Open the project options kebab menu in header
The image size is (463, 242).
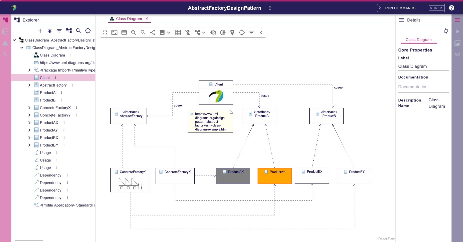pyautogui.click(x=270, y=8)
